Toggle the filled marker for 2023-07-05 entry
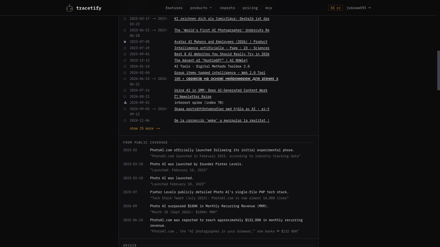 point(125,42)
